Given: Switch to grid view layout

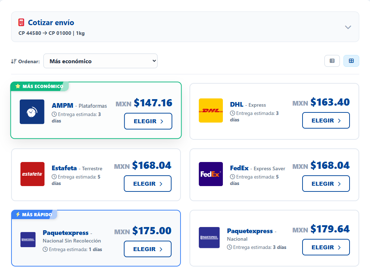Looking at the screenshot, I should tap(351, 61).
